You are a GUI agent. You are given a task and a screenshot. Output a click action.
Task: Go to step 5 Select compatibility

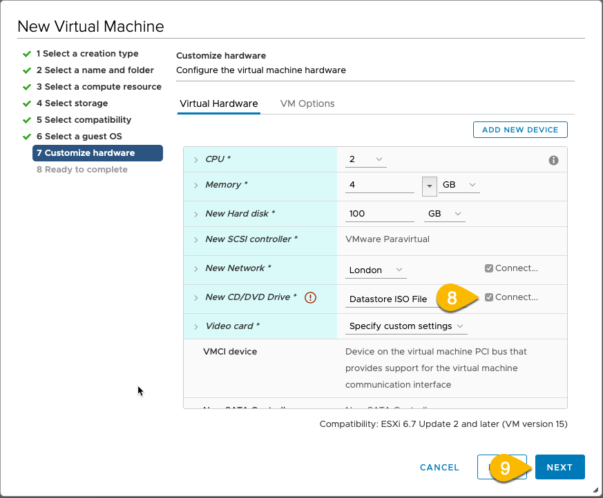tap(84, 120)
